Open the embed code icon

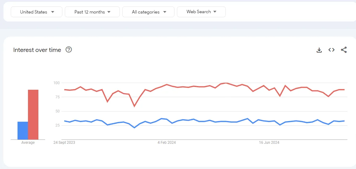coord(331,50)
